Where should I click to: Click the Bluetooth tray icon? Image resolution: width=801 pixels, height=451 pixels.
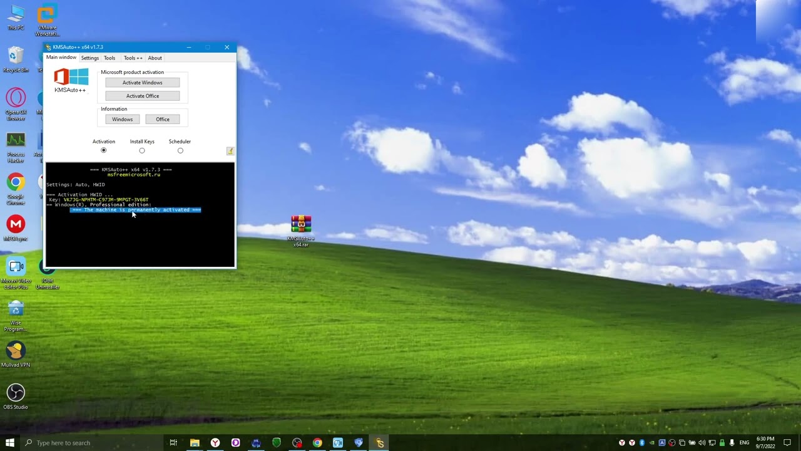(641, 443)
